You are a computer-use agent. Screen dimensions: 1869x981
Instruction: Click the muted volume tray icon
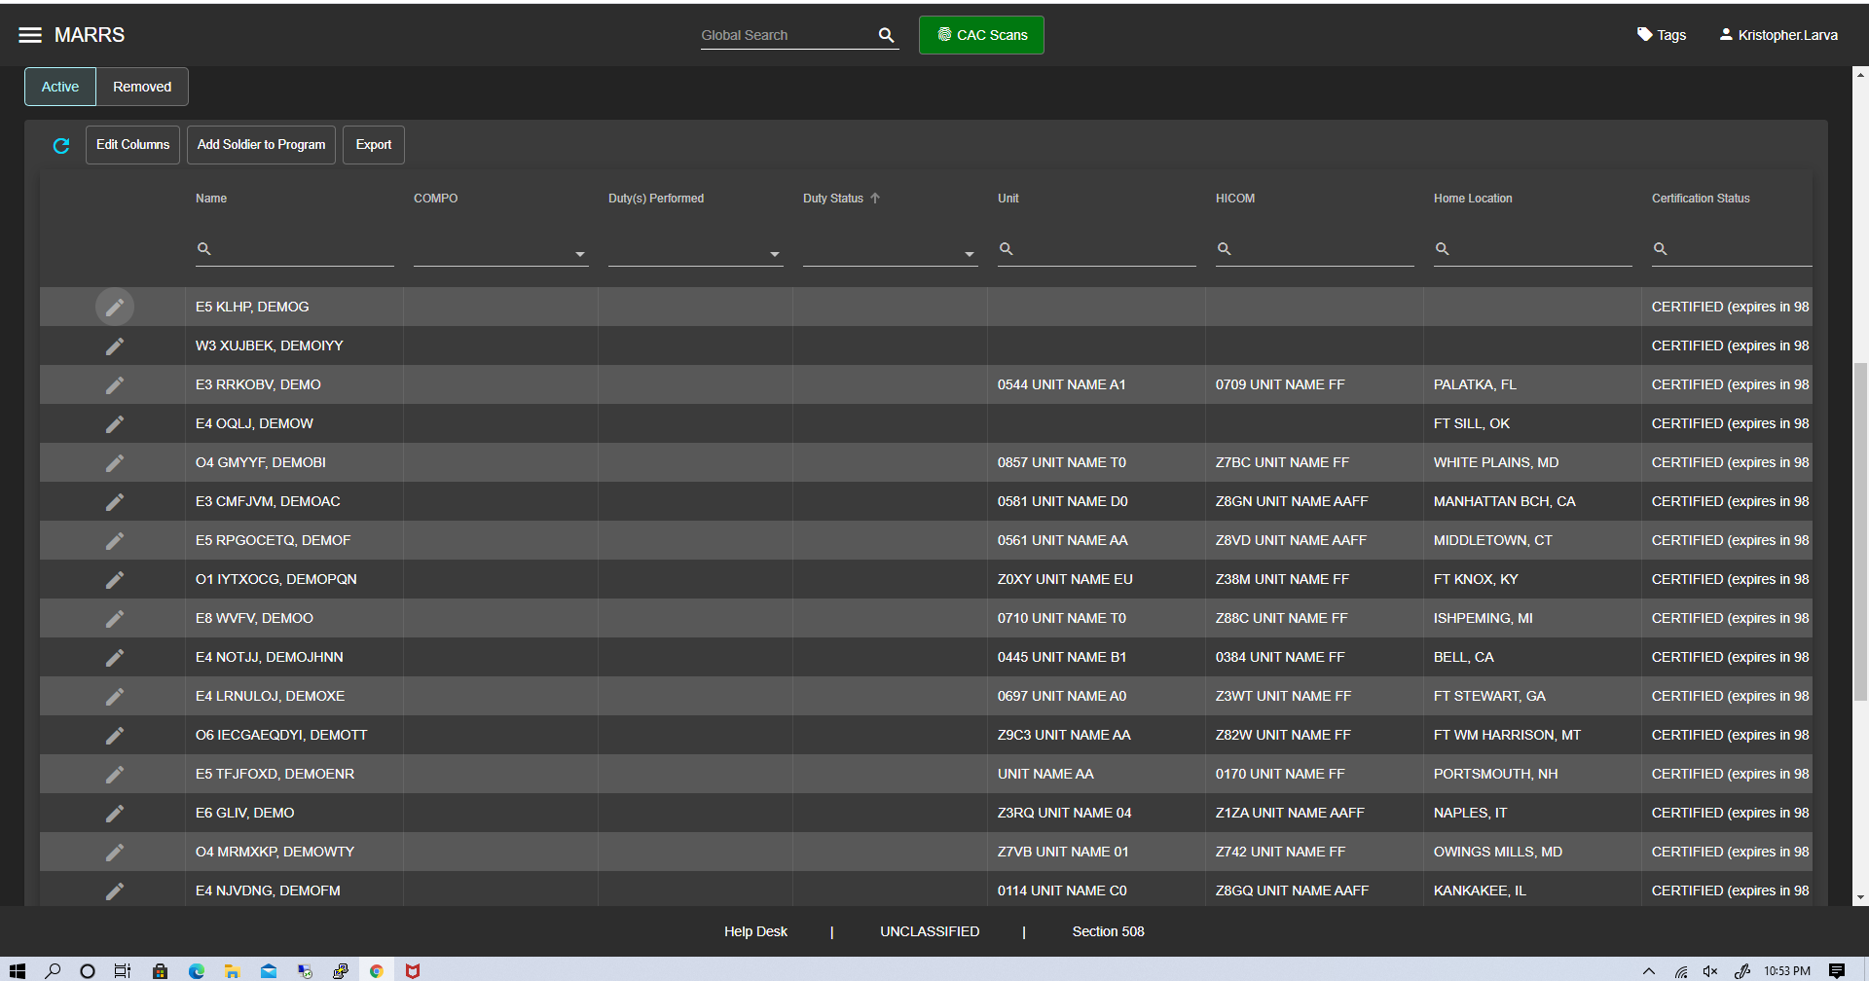pyautogui.click(x=1710, y=970)
